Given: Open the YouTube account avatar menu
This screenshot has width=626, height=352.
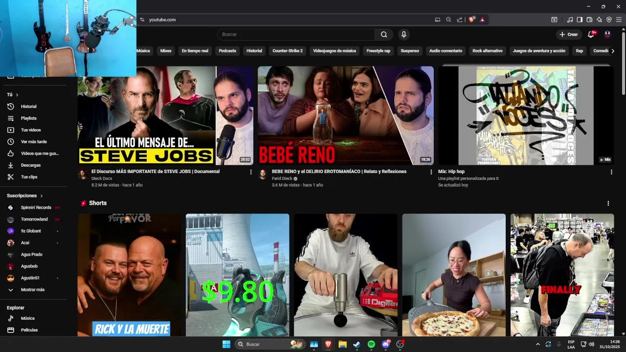Looking at the screenshot, I should tap(607, 34).
